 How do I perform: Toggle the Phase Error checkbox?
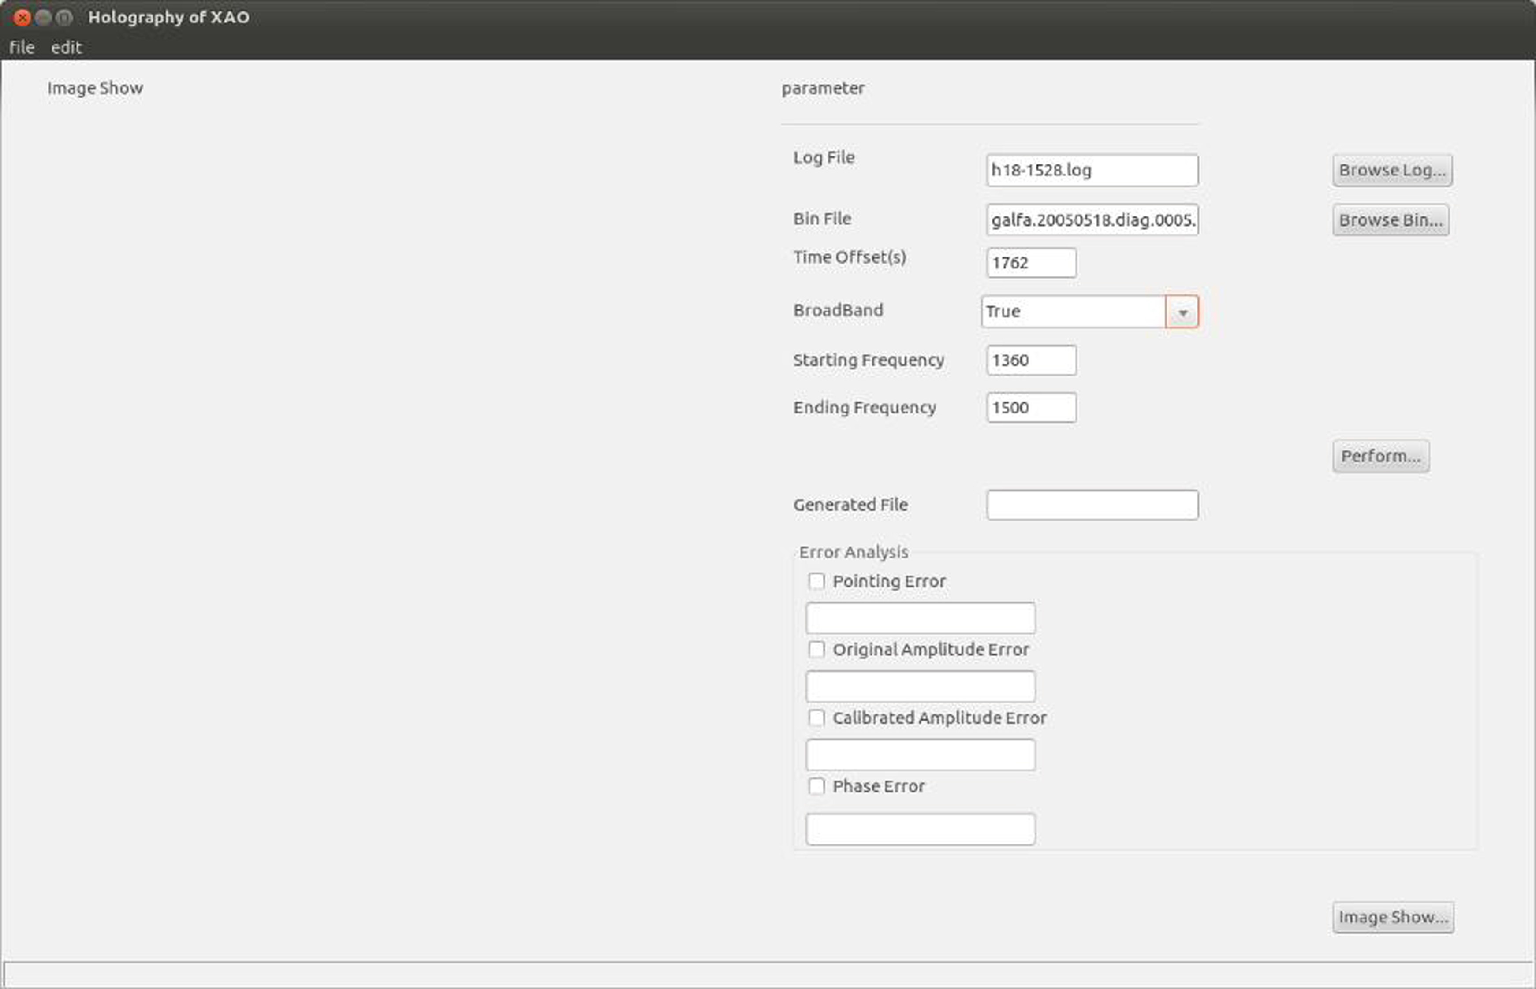coord(816,786)
